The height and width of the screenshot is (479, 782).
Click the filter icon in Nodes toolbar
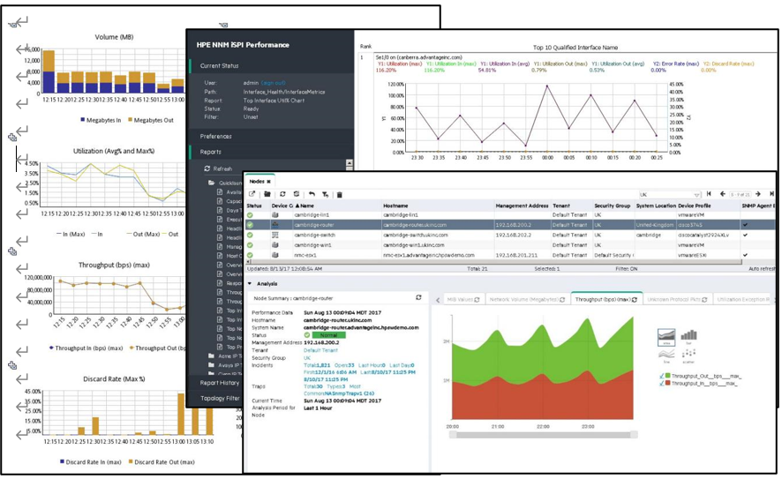pyautogui.click(x=325, y=194)
